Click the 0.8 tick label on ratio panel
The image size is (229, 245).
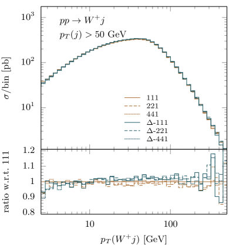(x=28, y=212)
